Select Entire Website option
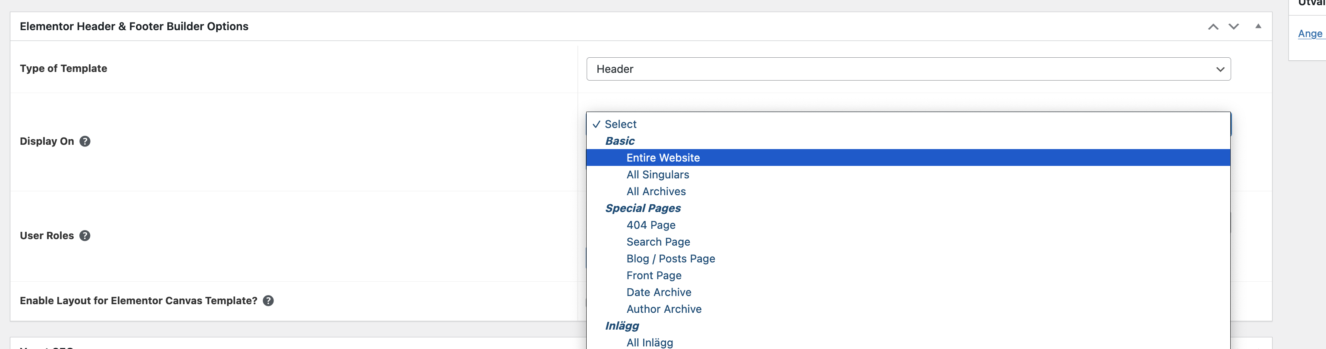1326x349 pixels. (663, 158)
